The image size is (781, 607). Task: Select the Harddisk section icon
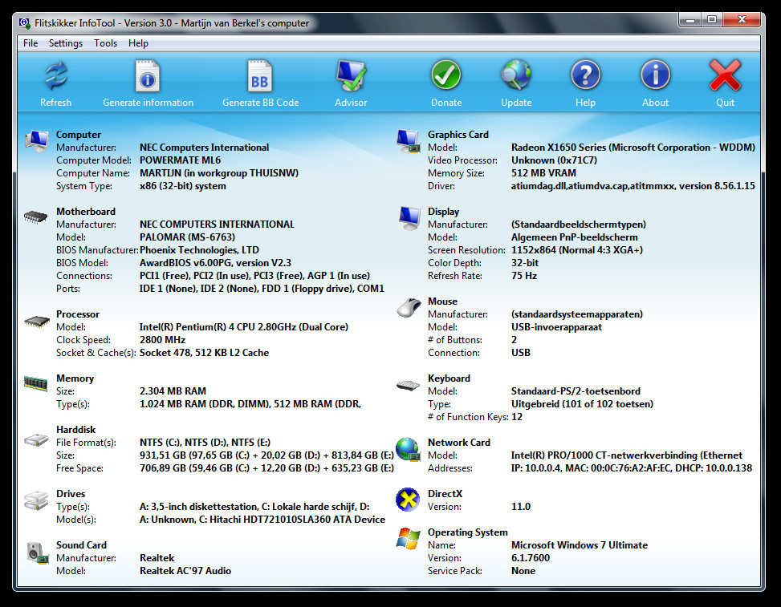37,440
